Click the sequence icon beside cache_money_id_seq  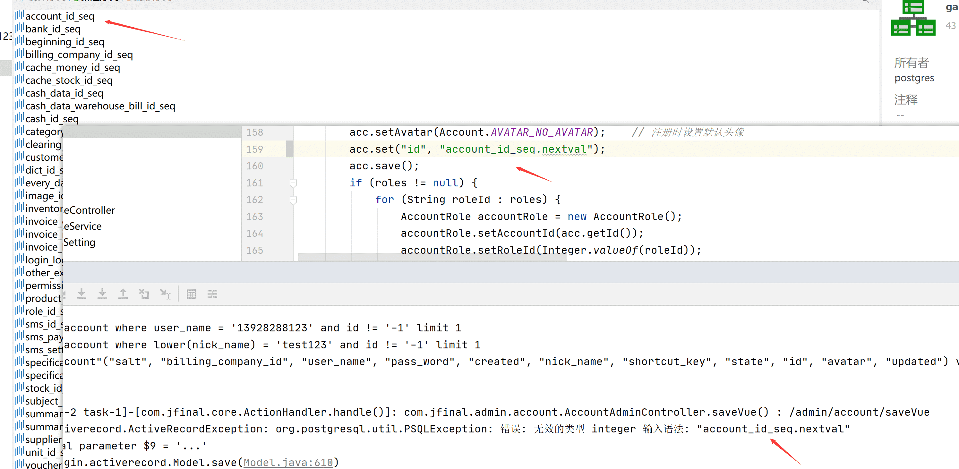[19, 67]
